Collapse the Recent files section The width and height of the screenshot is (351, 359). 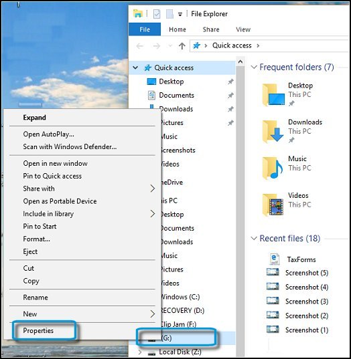[x=254, y=239]
